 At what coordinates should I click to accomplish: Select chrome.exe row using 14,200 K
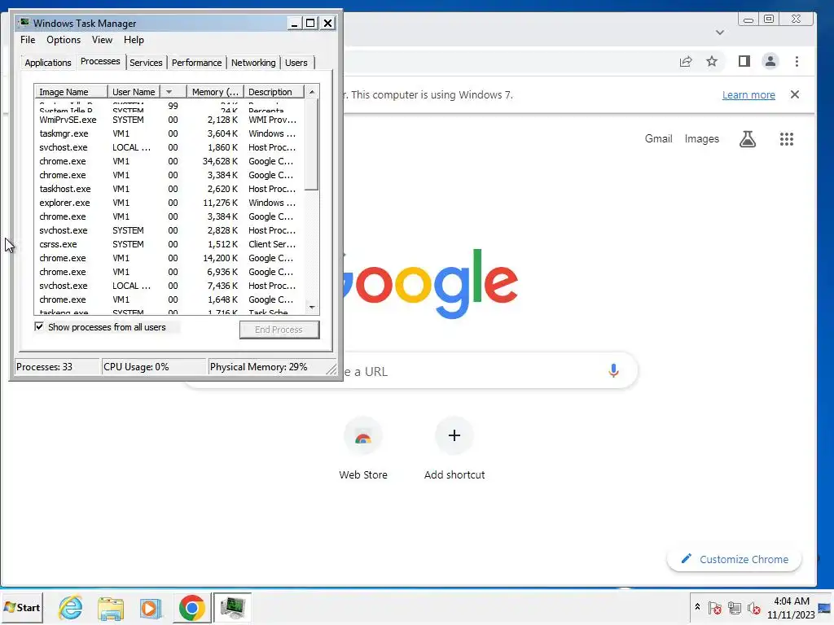coord(169,258)
